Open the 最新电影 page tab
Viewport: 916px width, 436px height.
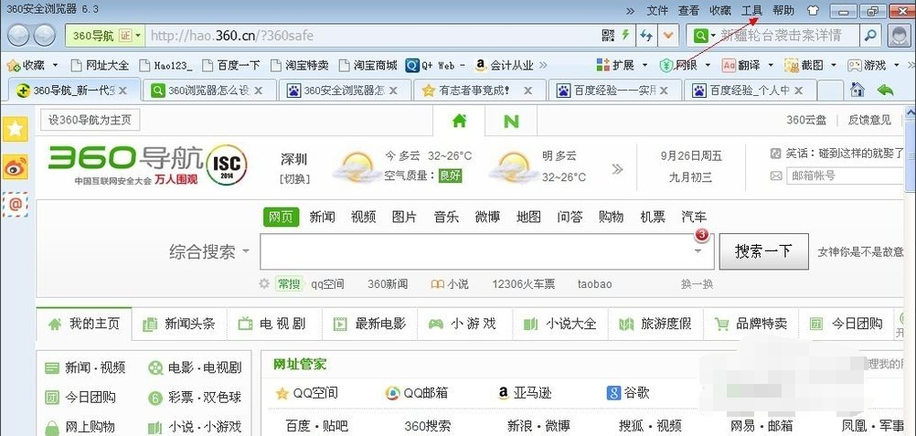[x=369, y=324]
